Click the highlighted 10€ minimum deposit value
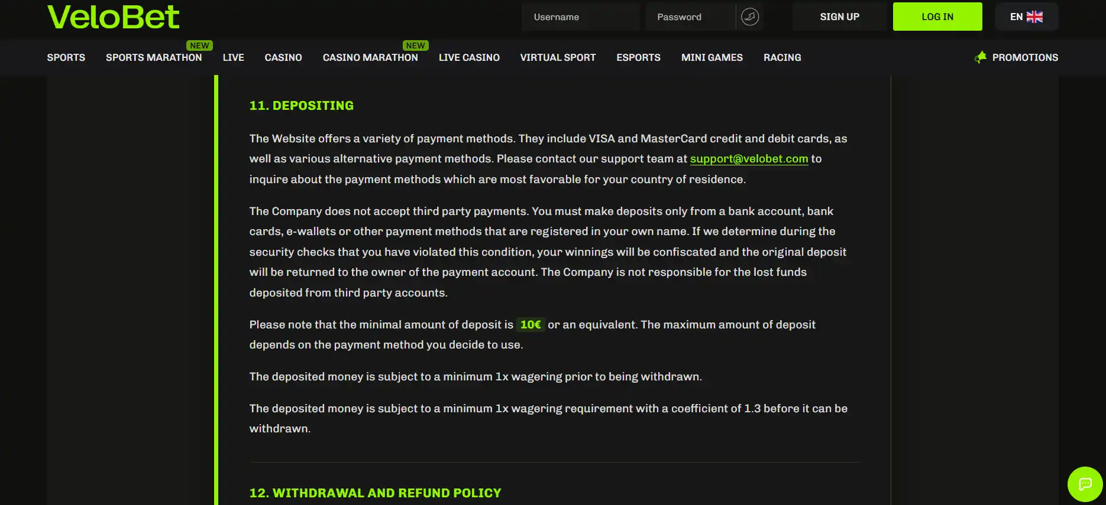Image resolution: width=1106 pixels, height=505 pixels. pos(531,324)
